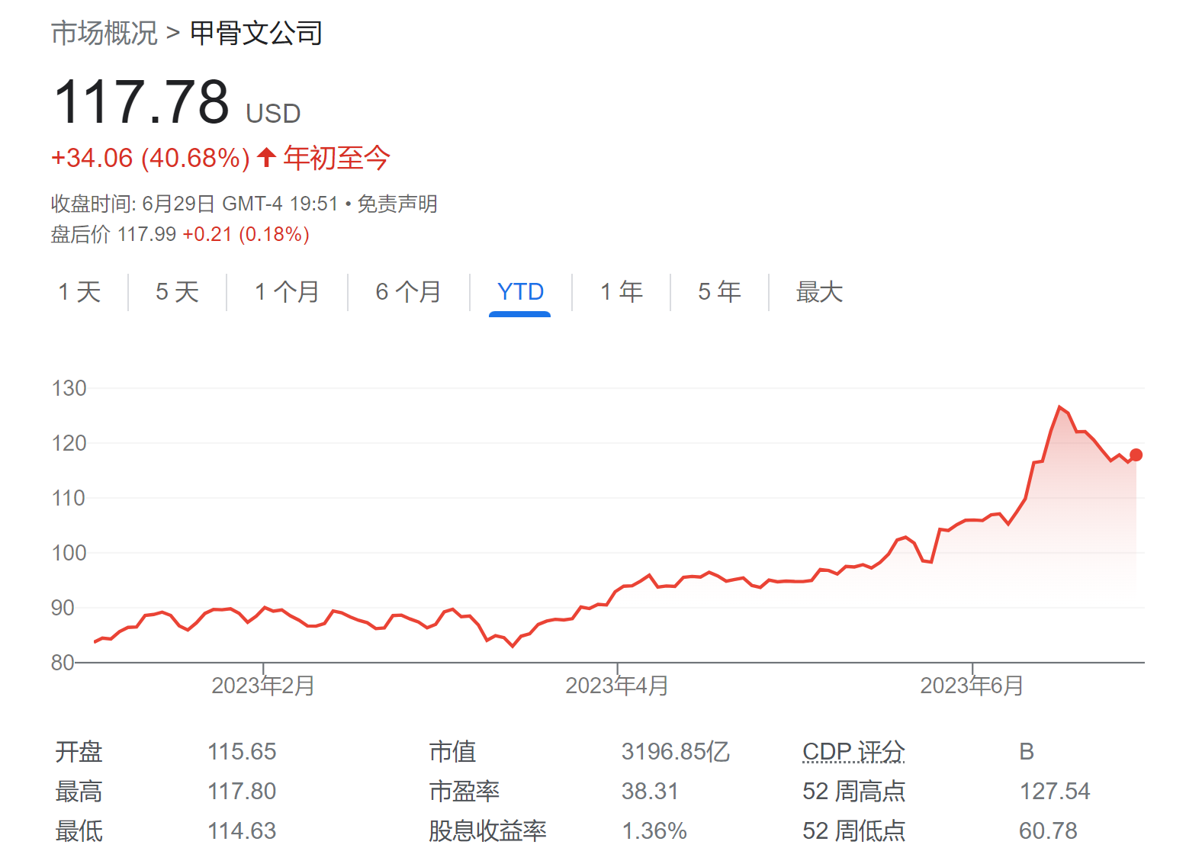Switch to the 6 个月 range tab
1202x864 pixels.
coord(408,291)
